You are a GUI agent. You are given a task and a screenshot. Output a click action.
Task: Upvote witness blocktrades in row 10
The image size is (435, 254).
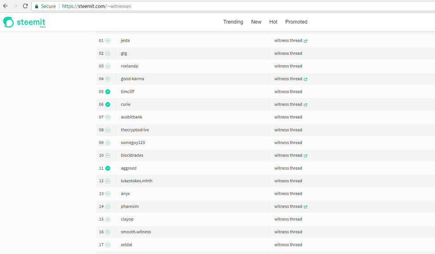pyautogui.click(x=108, y=156)
